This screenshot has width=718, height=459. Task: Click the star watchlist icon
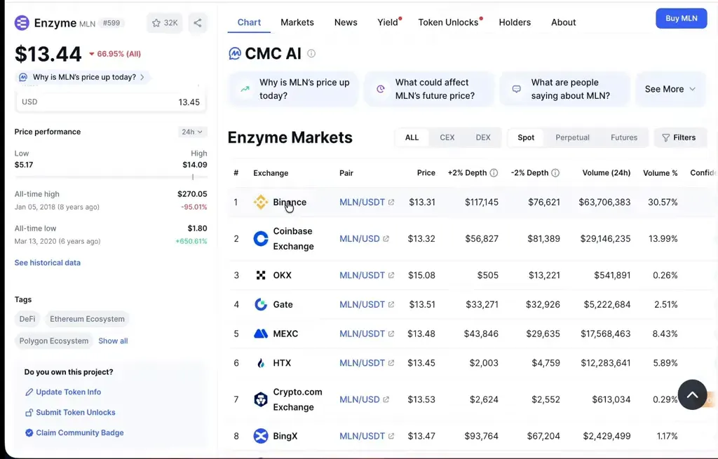coord(156,23)
